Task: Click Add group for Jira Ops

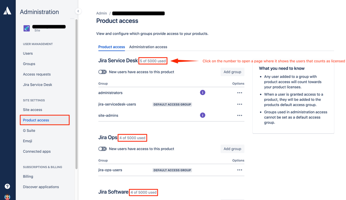Action: point(232,149)
